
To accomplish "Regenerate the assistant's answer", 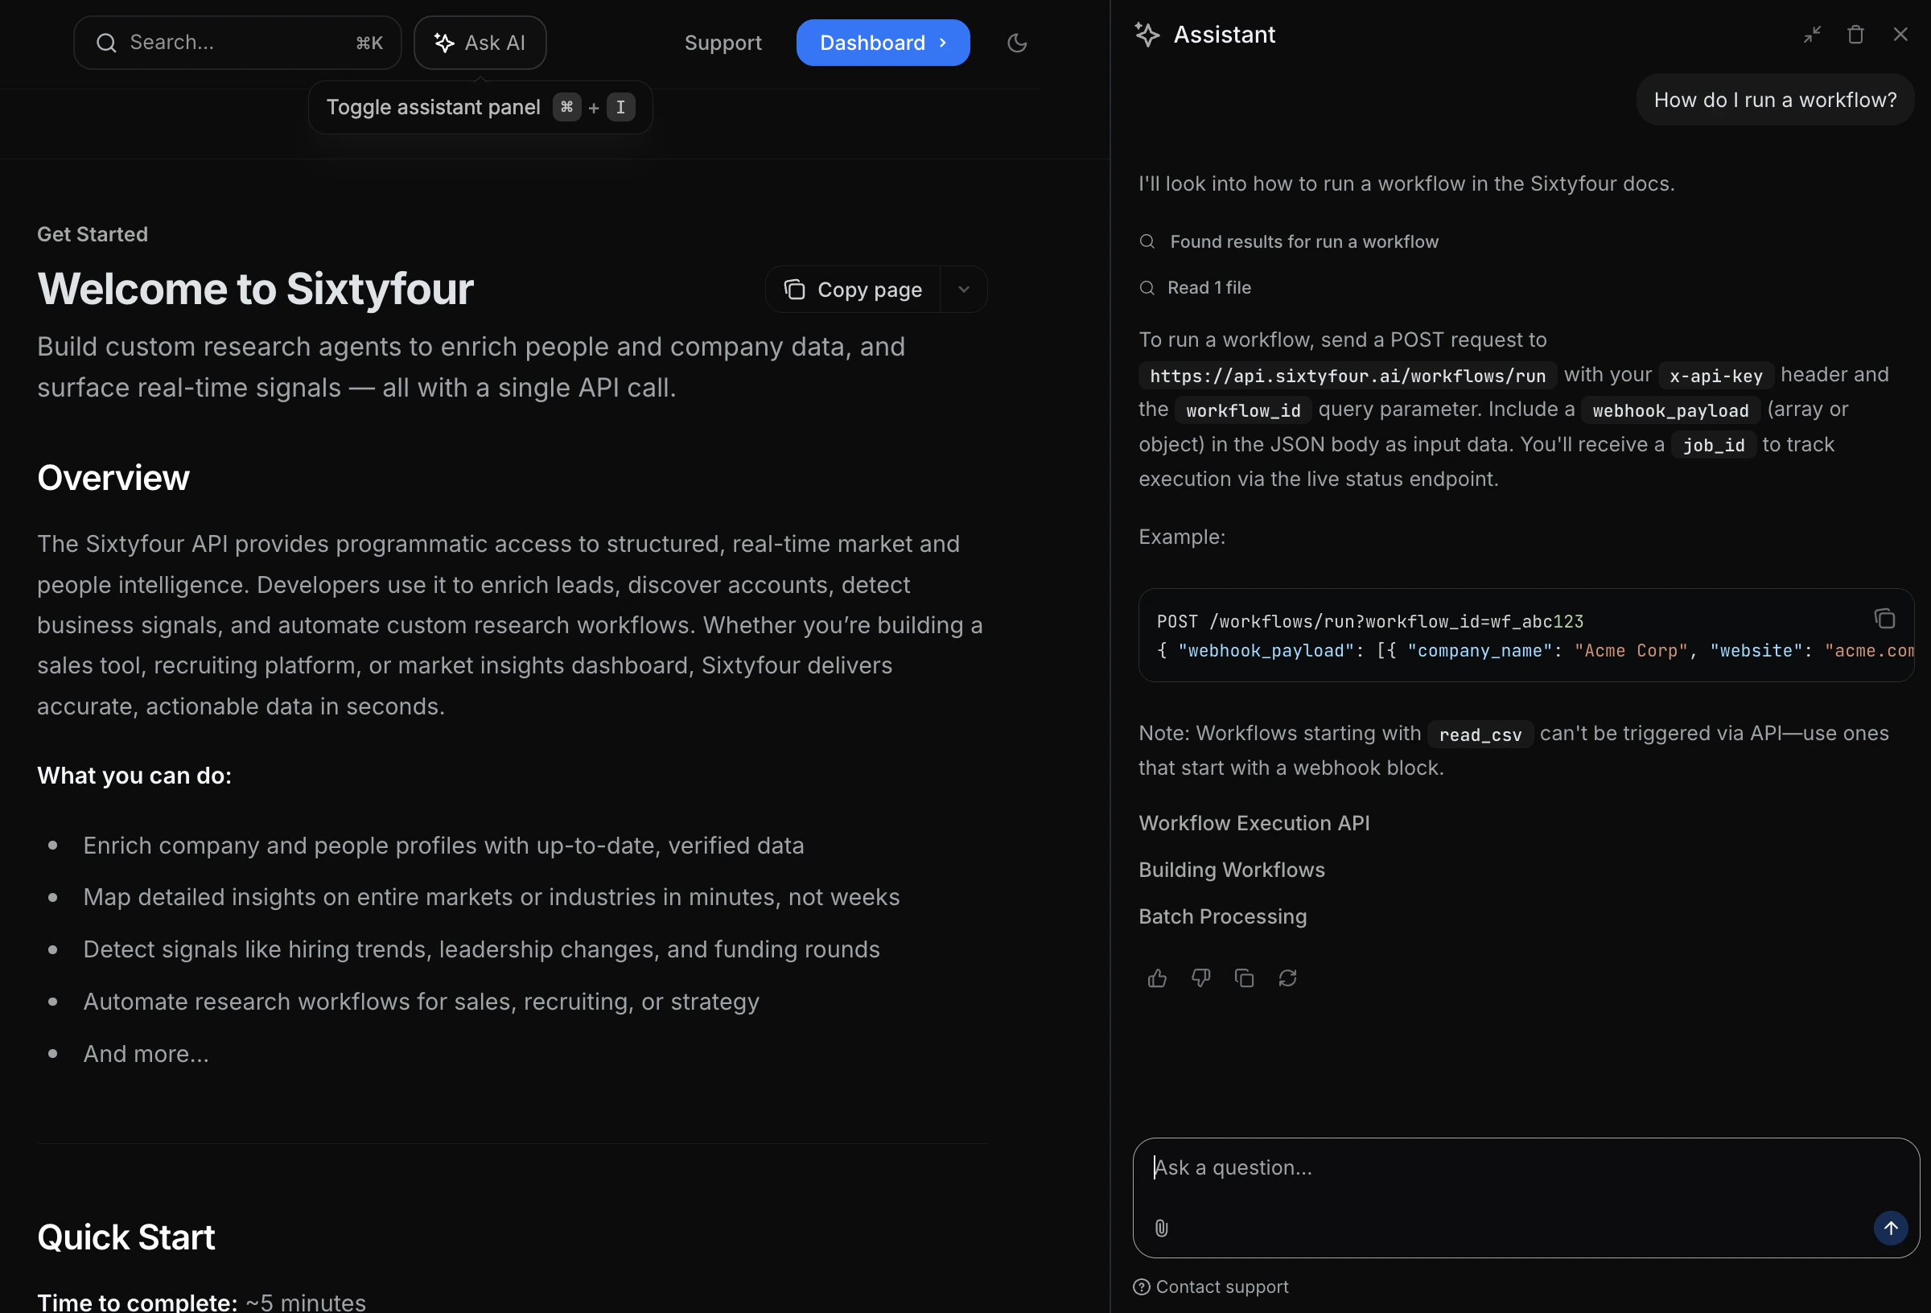I will click(1287, 978).
